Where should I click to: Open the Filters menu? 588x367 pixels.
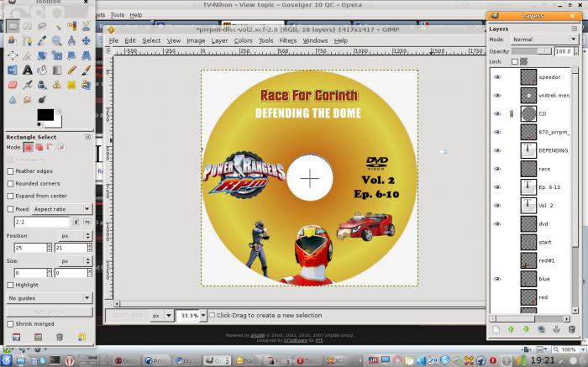coord(287,40)
